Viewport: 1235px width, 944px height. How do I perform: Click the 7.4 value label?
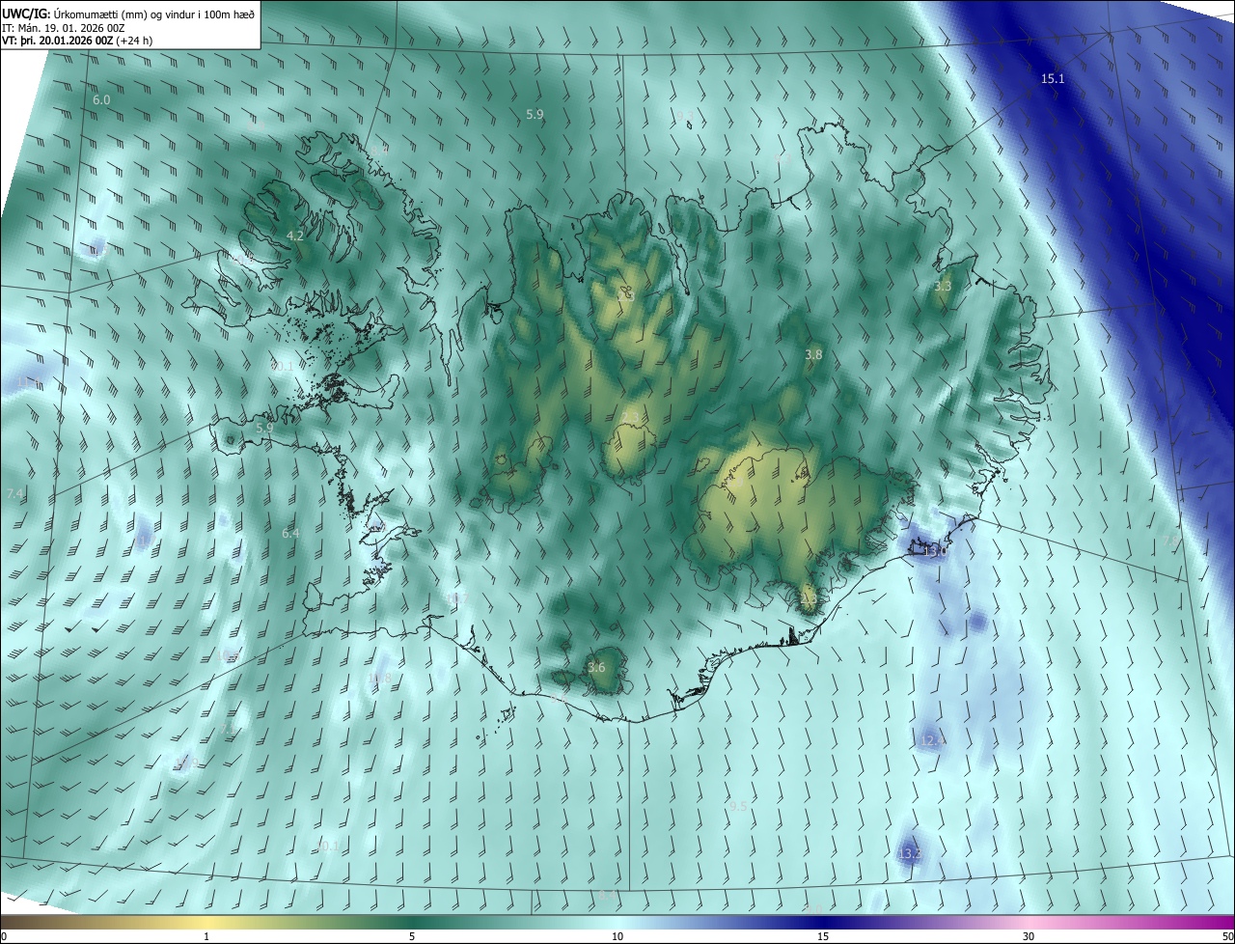(14, 493)
